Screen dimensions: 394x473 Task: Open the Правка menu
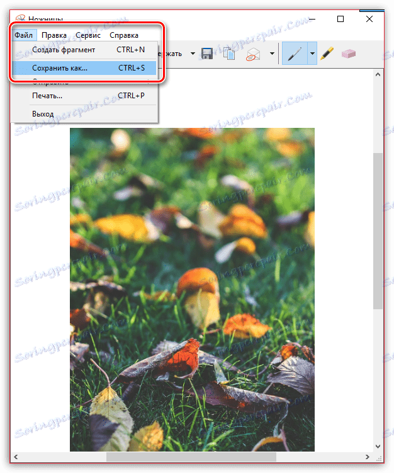pos(54,35)
